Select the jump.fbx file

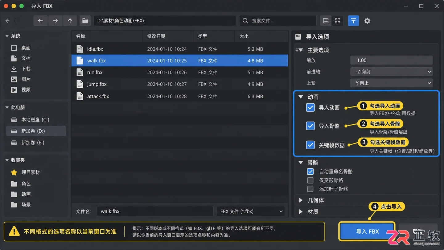click(180, 84)
